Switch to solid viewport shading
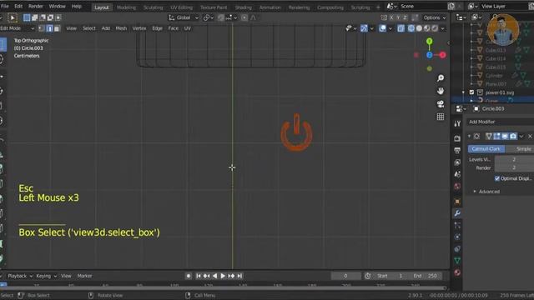The image size is (534, 300). click(x=419, y=28)
